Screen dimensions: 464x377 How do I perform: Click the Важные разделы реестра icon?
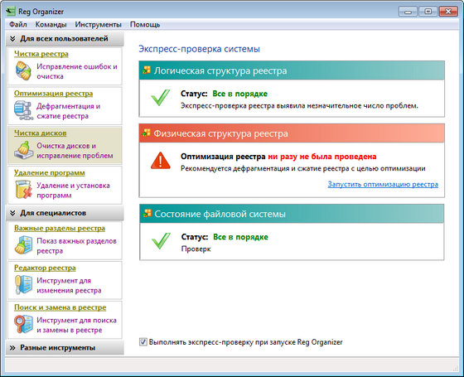tap(23, 244)
